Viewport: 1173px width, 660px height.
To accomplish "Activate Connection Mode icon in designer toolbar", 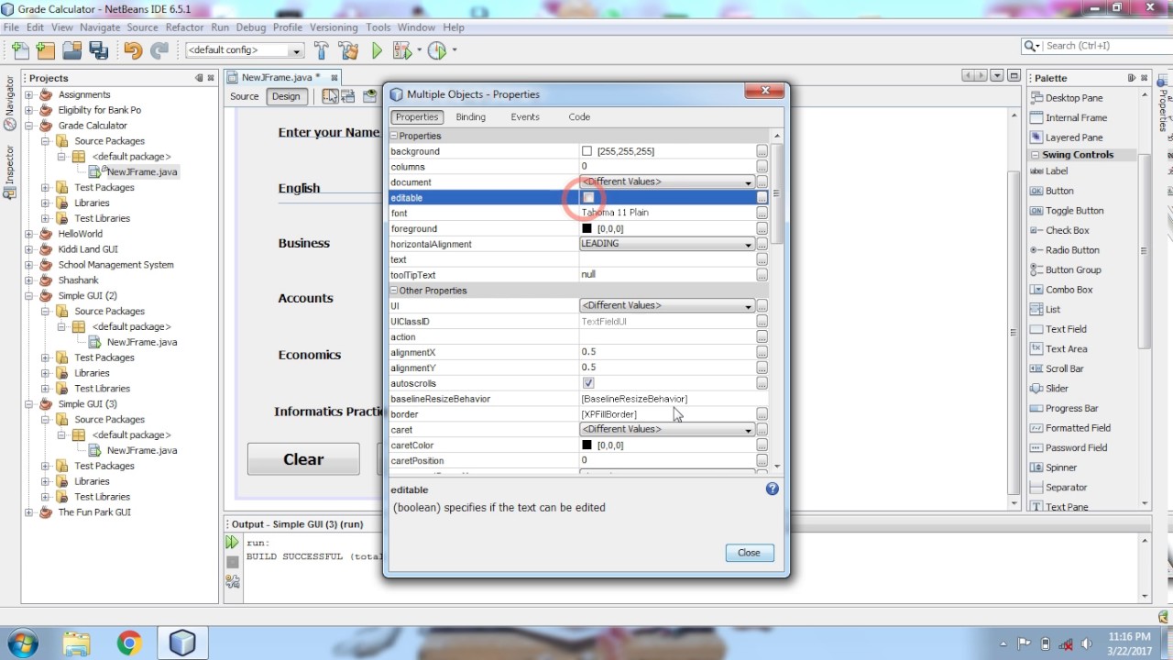I will click(349, 95).
